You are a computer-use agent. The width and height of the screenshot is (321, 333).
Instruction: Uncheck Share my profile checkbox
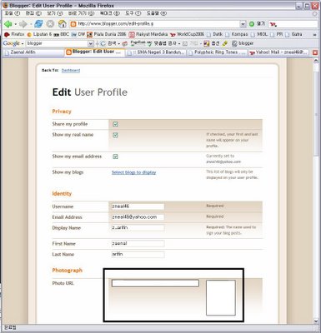[115, 124]
